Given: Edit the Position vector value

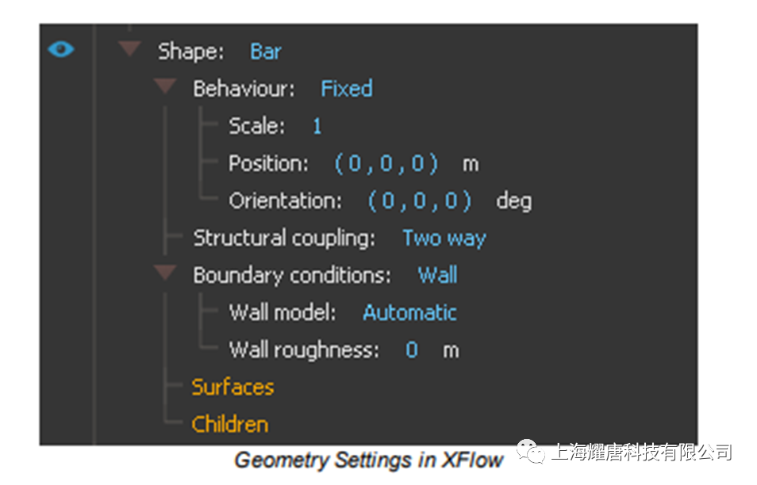Looking at the screenshot, I should (386, 164).
